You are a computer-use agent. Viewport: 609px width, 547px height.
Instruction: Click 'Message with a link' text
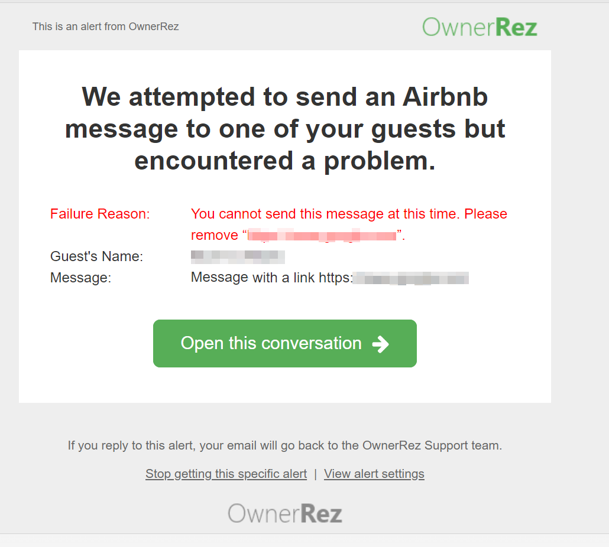tap(253, 278)
